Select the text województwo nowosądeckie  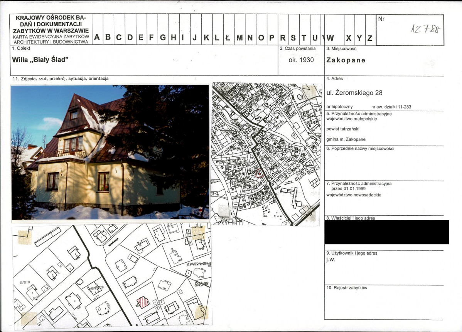click(354, 195)
